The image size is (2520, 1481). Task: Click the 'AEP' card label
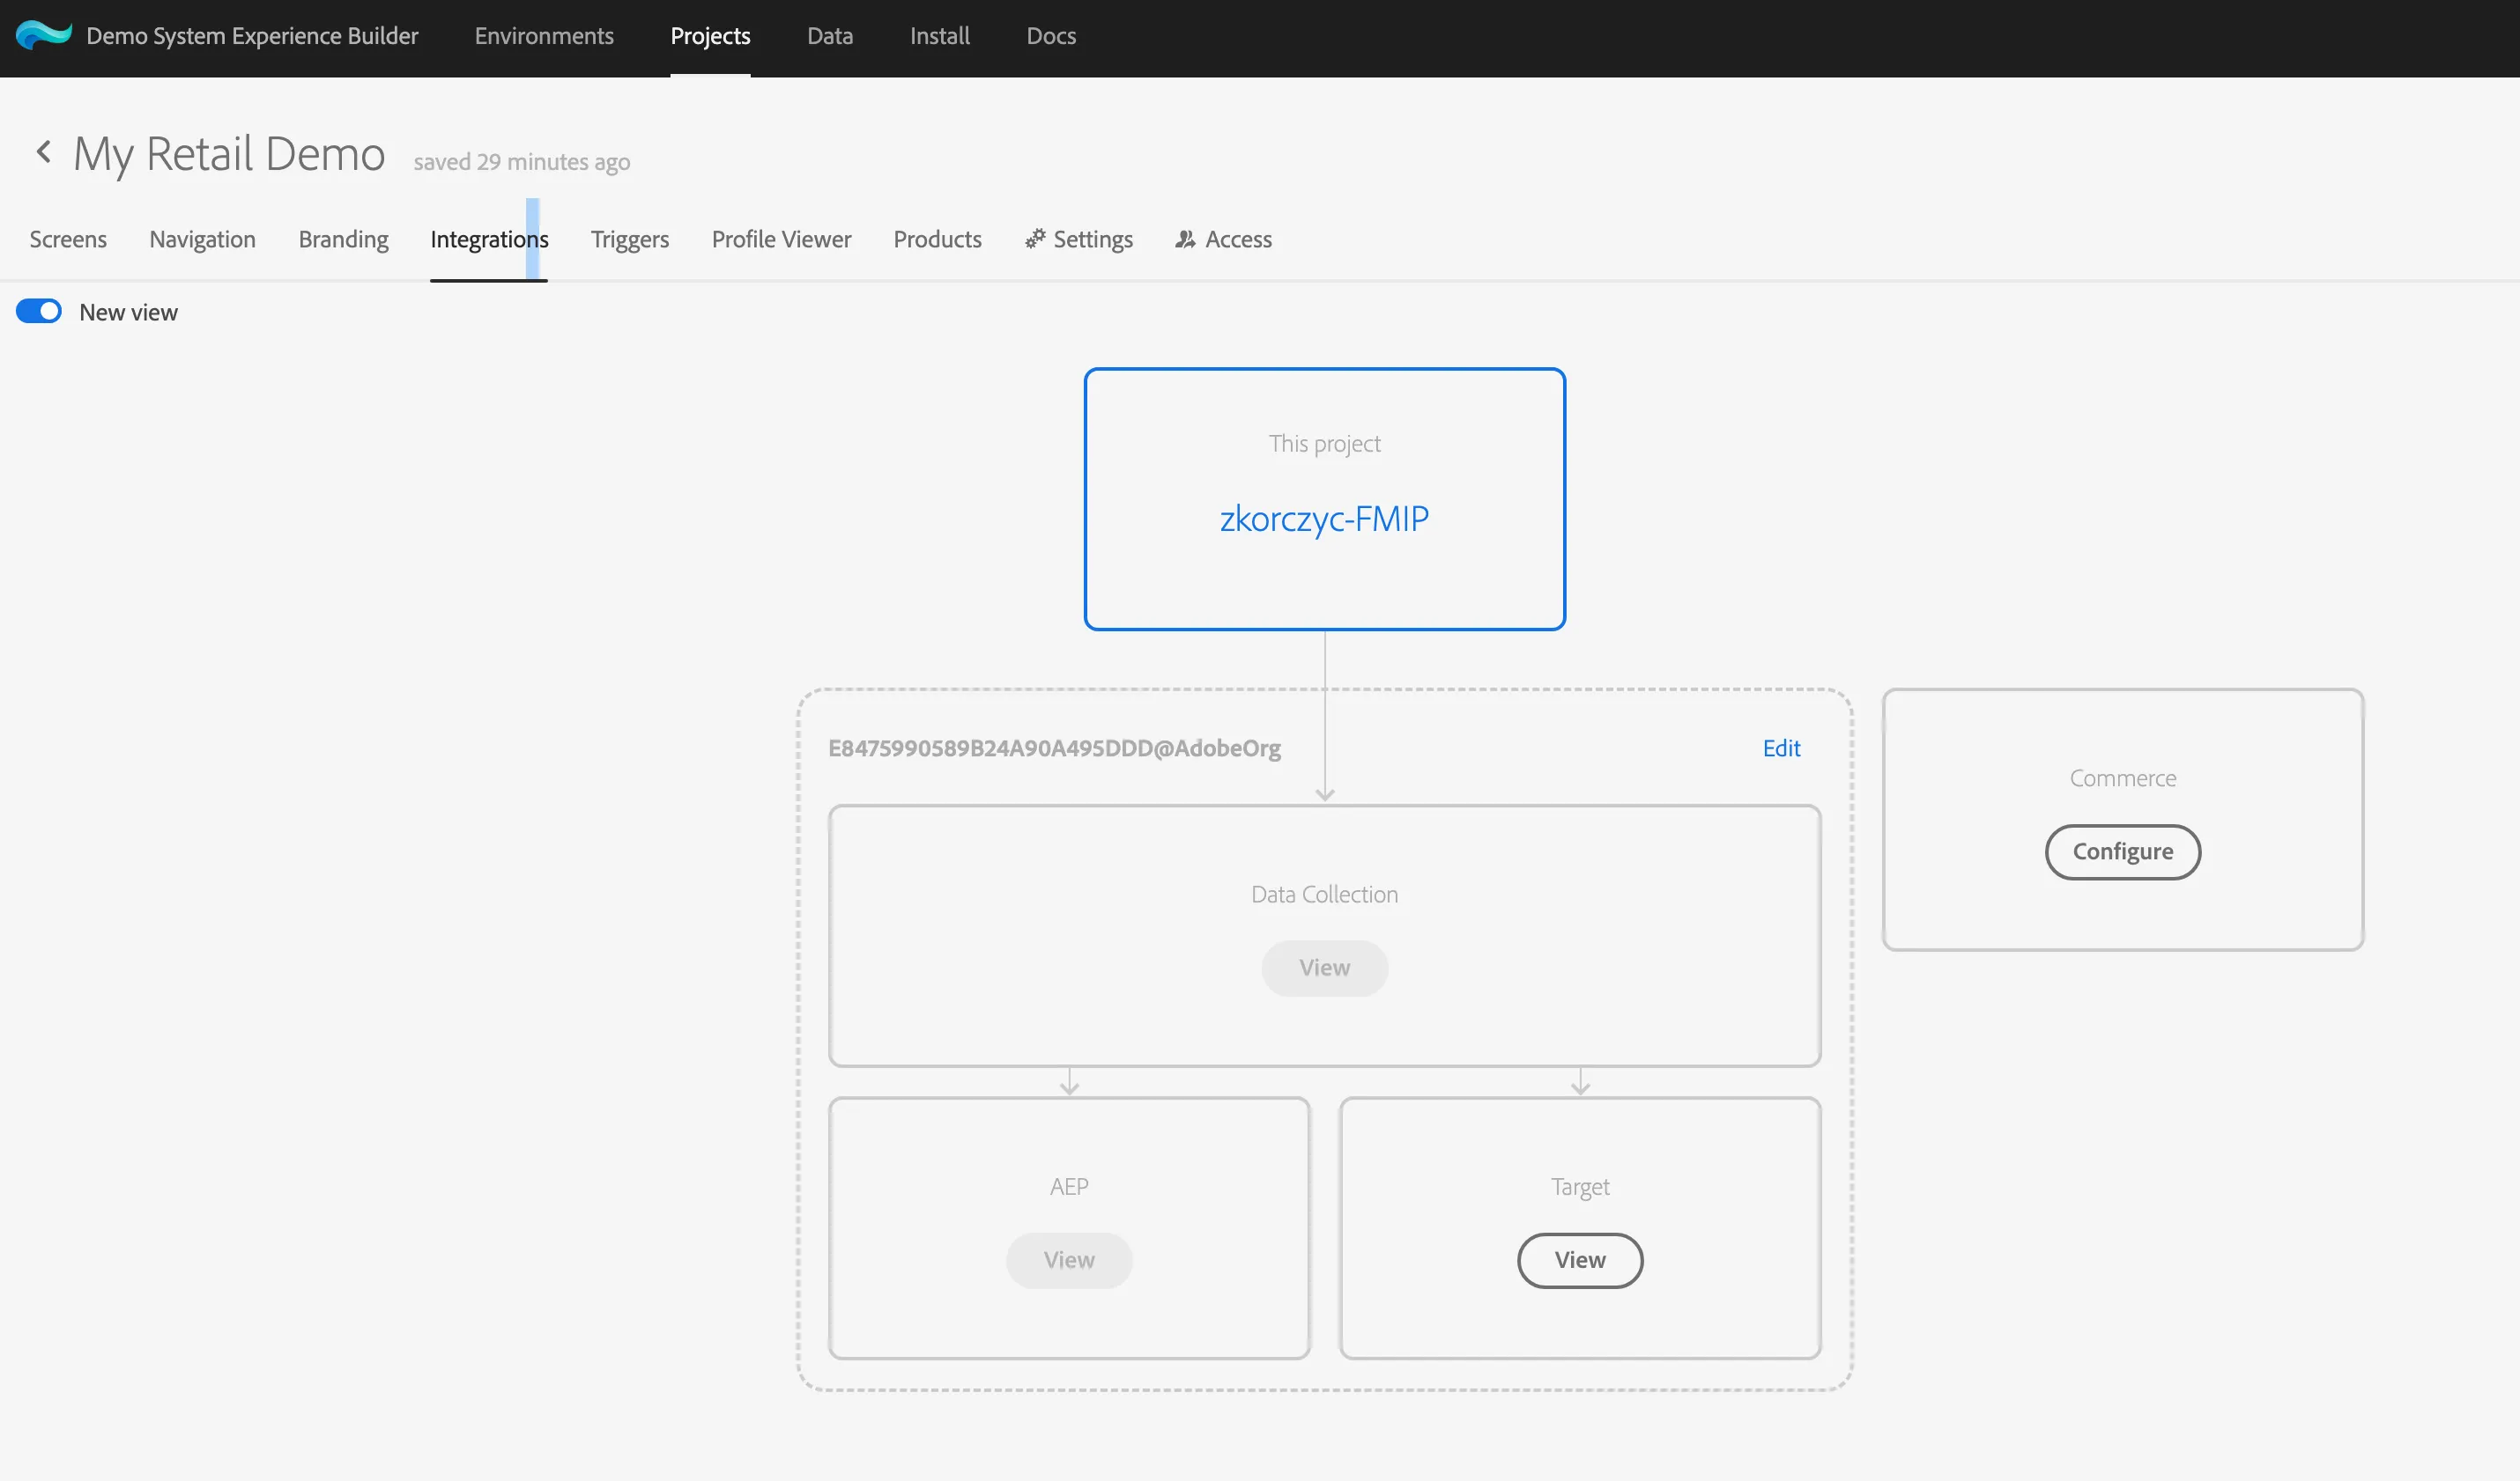click(1069, 1186)
